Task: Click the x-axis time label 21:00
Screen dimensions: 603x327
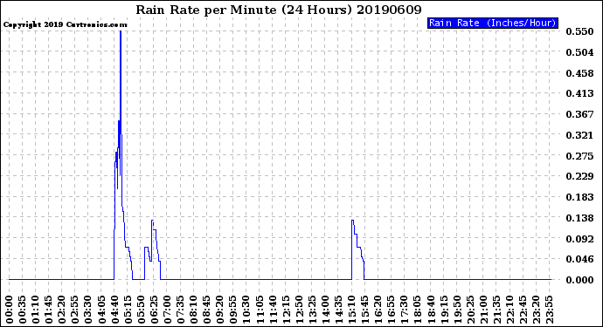Action: tap(484, 310)
